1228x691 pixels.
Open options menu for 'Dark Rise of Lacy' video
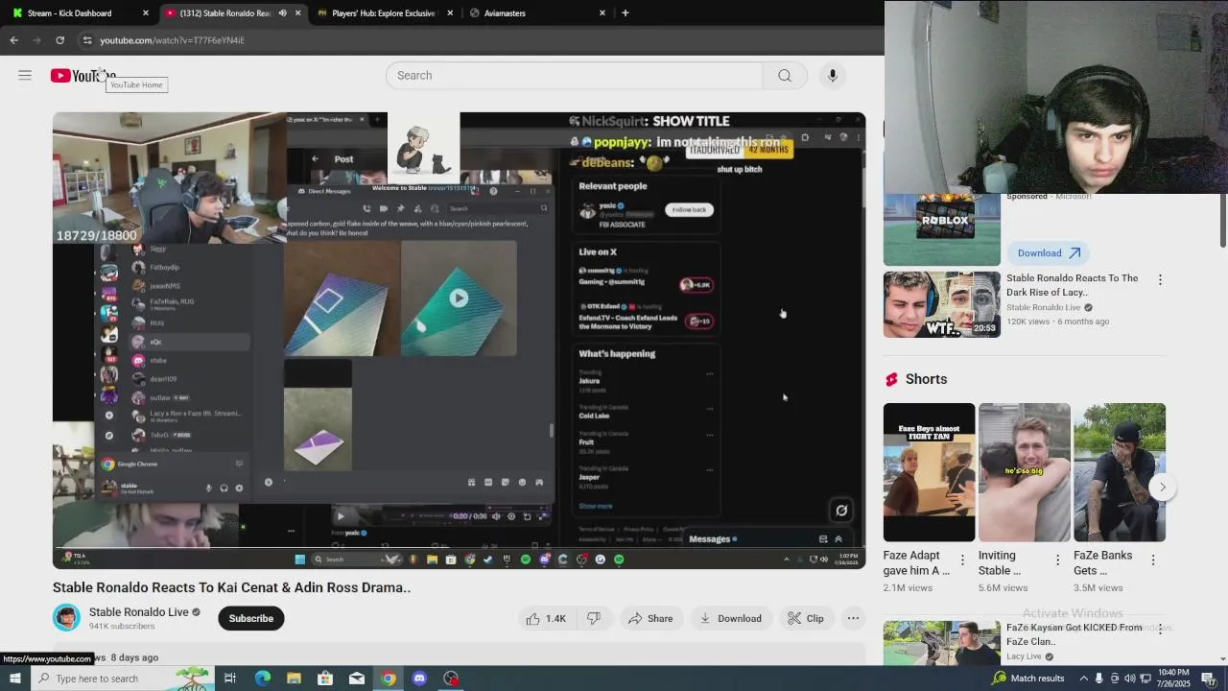click(1160, 280)
